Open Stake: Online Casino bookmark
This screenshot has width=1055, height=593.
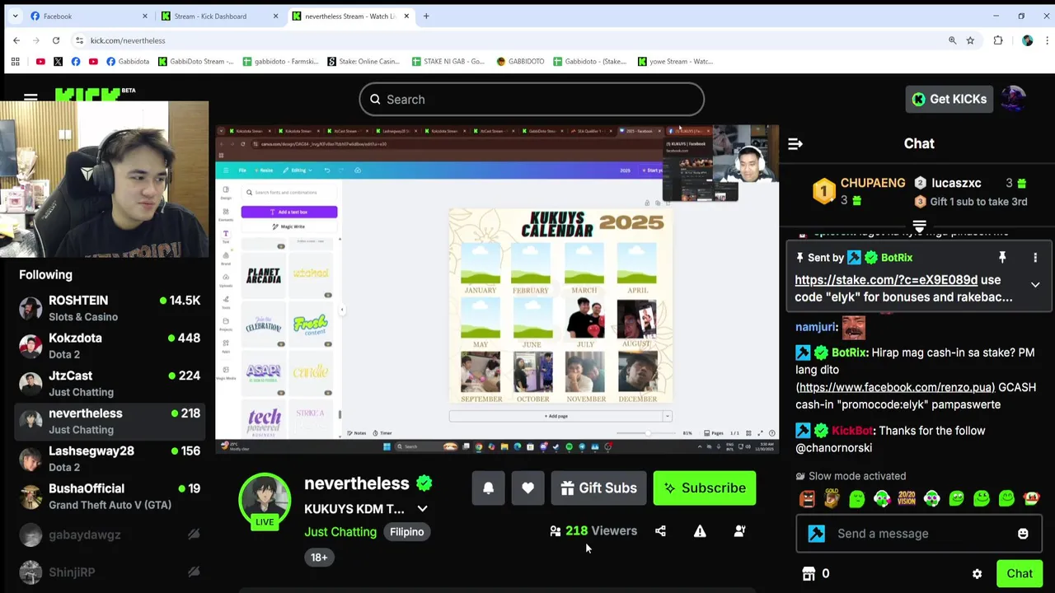pyautogui.click(x=363, y=62)
